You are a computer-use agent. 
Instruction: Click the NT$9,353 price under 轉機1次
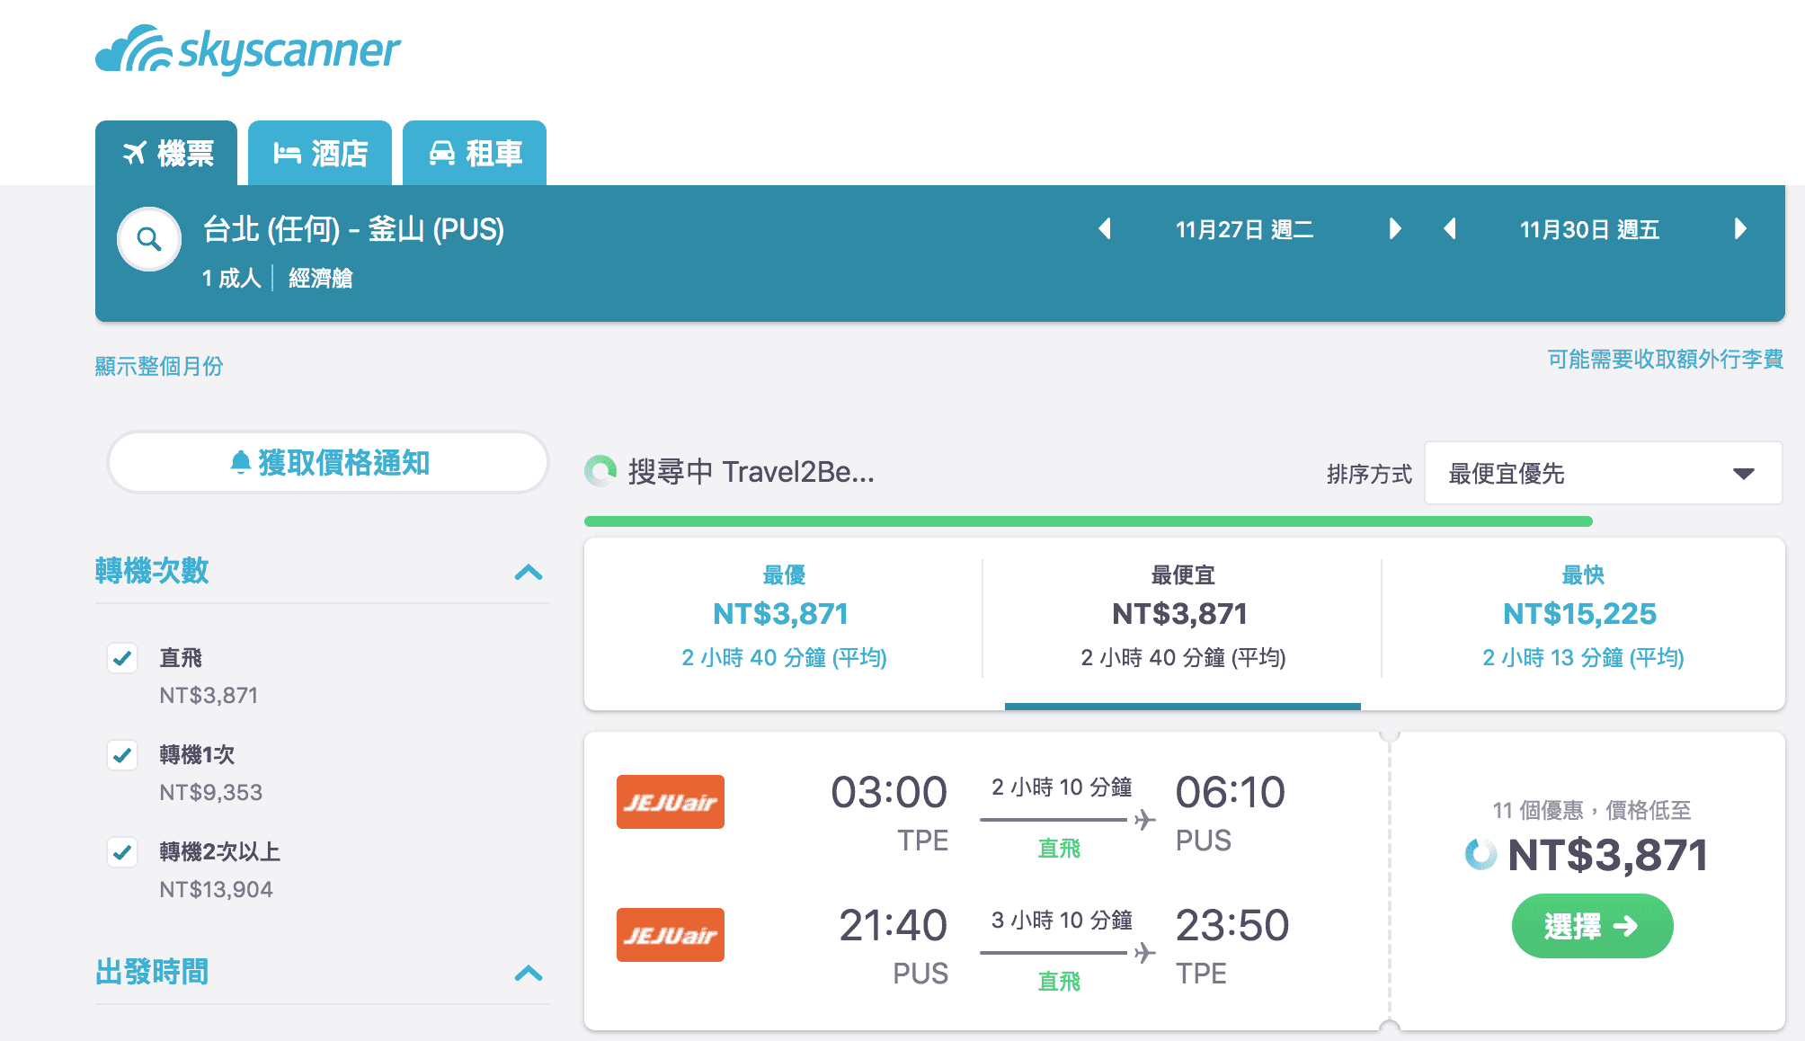click(x=211, y=792)
